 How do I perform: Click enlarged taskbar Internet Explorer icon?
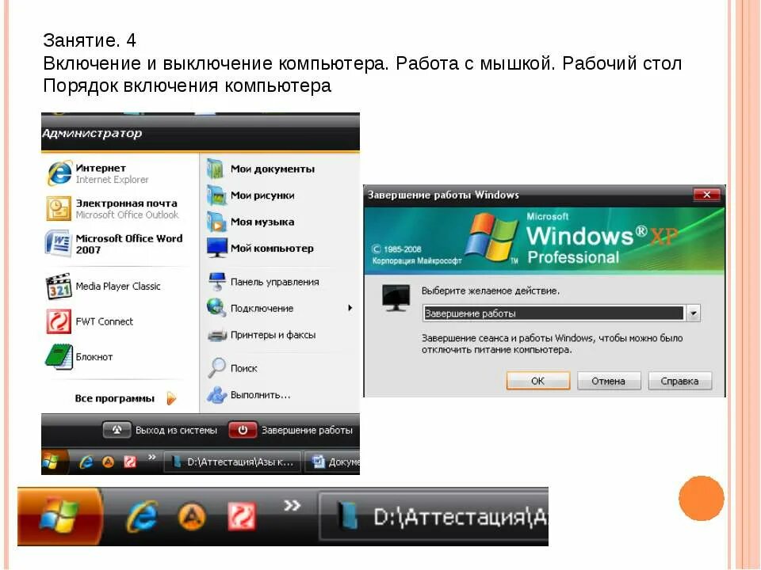(x=142, y=517)
